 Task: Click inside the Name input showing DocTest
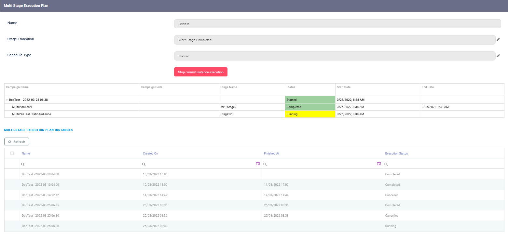(337, 23)
